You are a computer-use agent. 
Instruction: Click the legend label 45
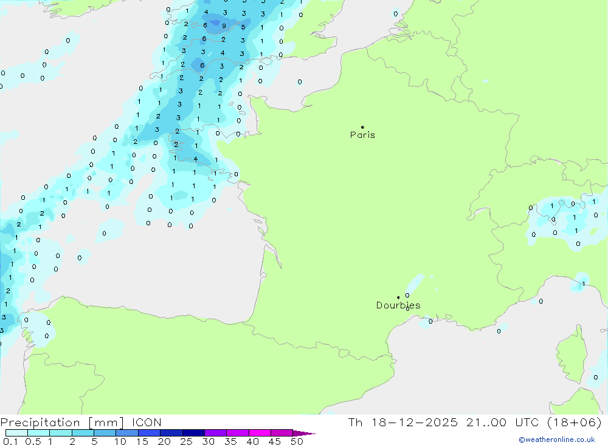[275, 441]
